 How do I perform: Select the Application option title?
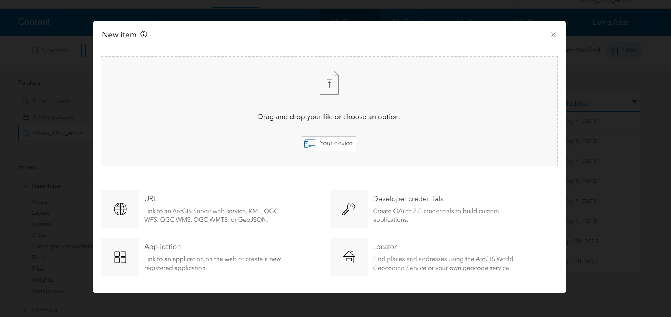click(x=163, y=247)
